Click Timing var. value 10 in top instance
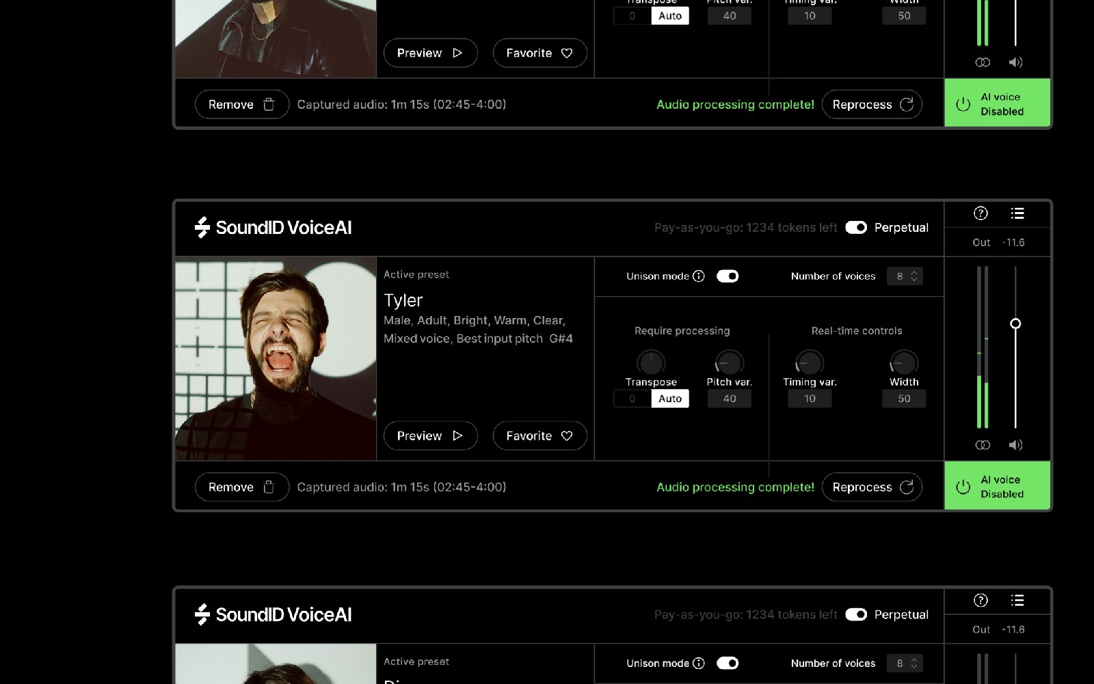This screenshot has width=1094, height=684. [x=810, y=16]
